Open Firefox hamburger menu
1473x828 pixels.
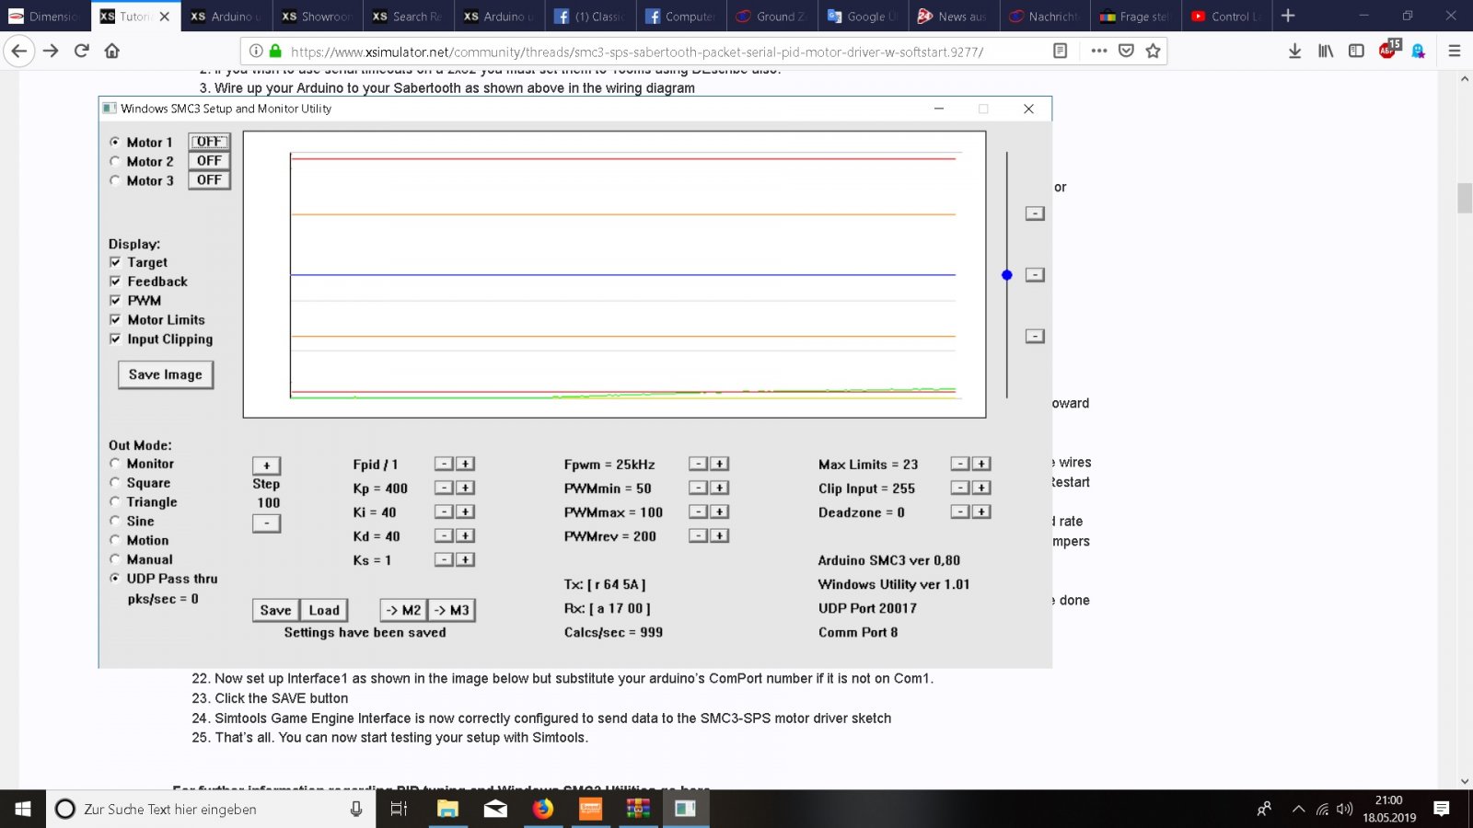(x=1455, y=51)
